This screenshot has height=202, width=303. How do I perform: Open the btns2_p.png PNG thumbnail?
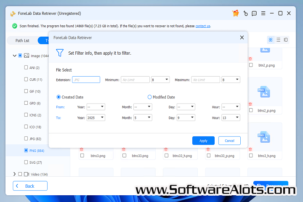(x=264, y=92)
